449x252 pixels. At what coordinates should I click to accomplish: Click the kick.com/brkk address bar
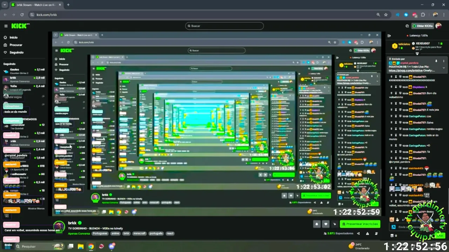pyautogui.click(x=203, y=15)
